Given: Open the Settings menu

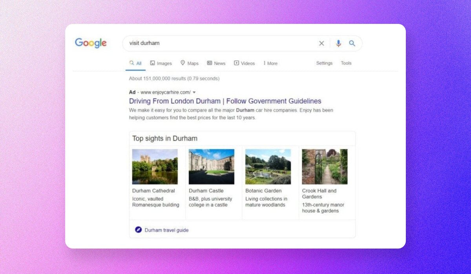Looking at the screenshot, I should click(x=324, y=63).
